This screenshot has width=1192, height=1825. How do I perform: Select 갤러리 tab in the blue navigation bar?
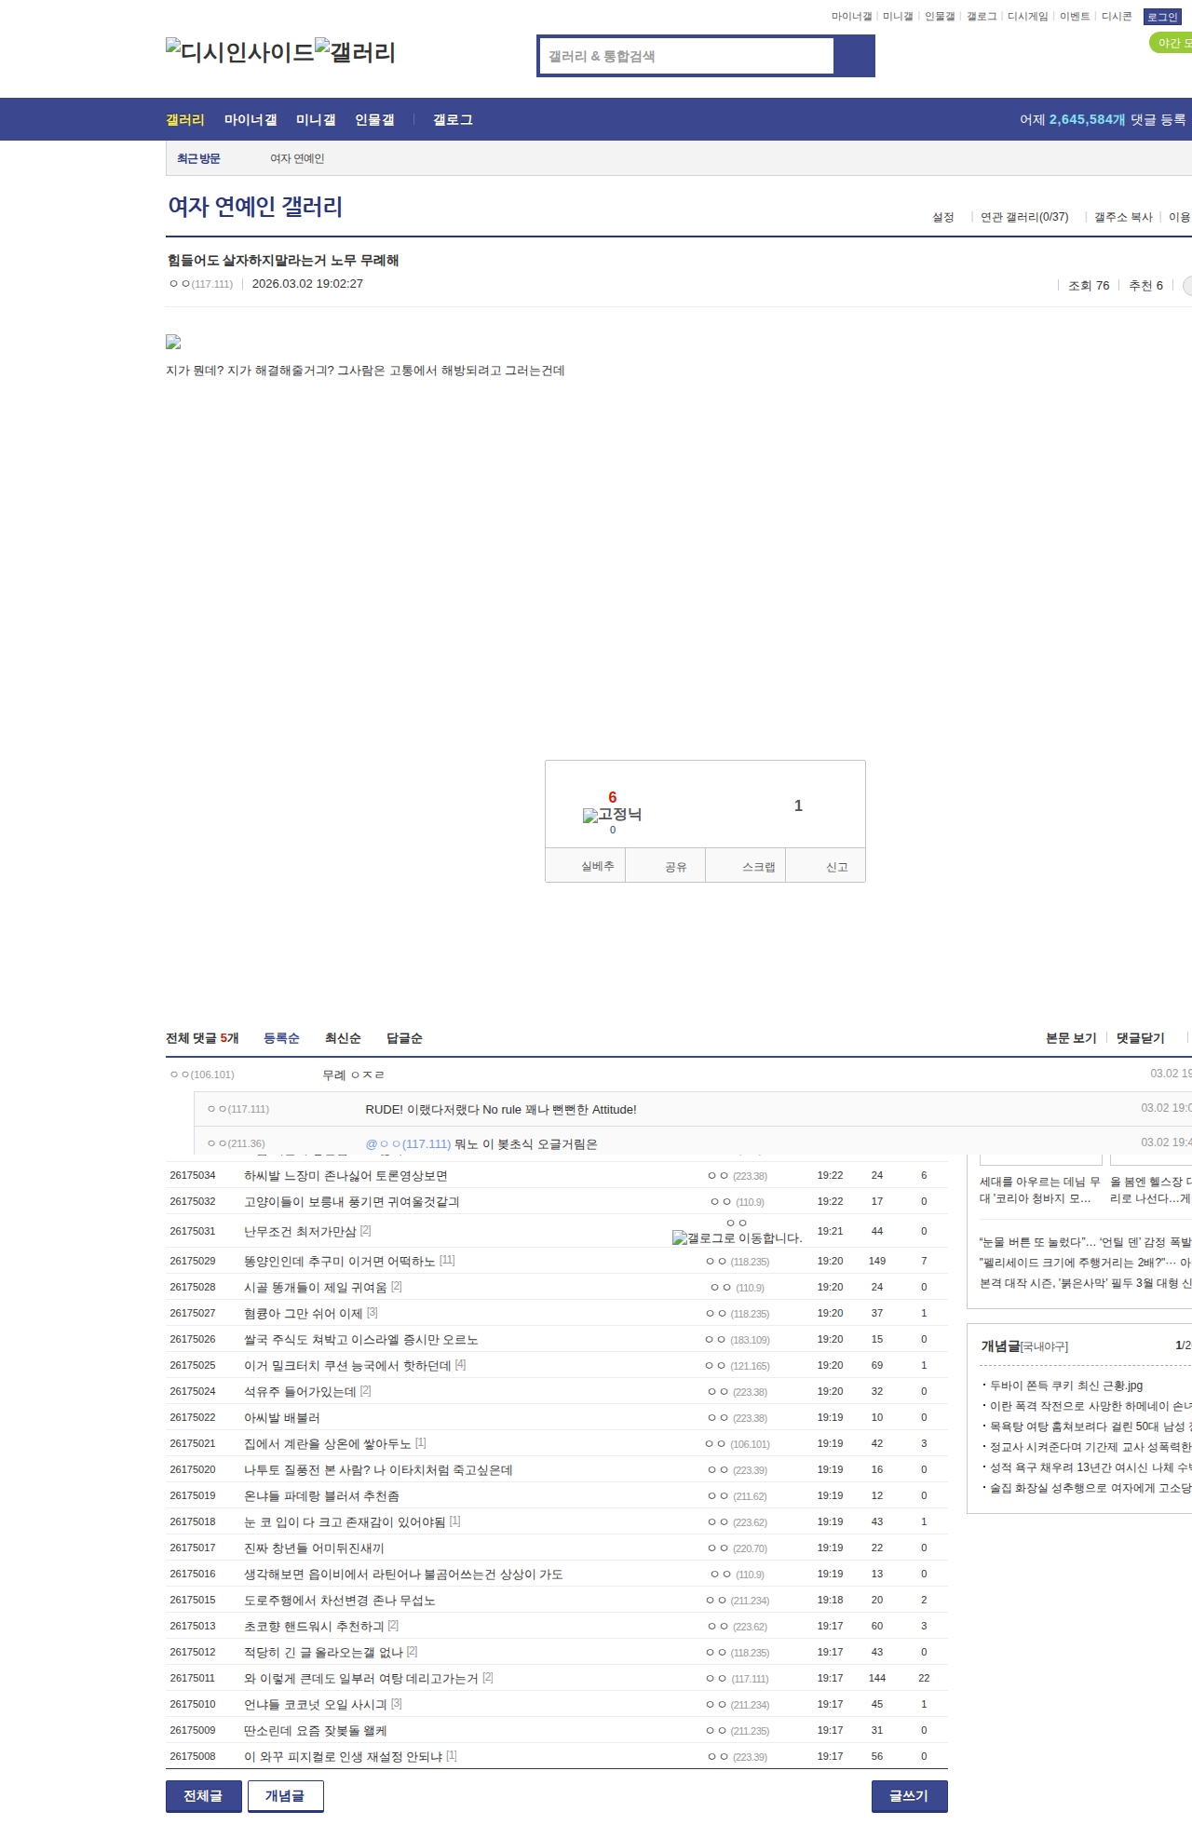point(184,119)
